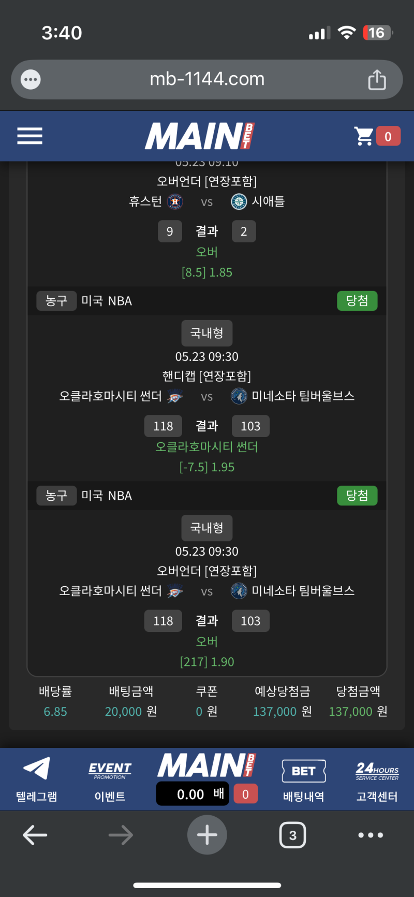
Task: Go back with the browser arrow
Action: pos(35,835)
